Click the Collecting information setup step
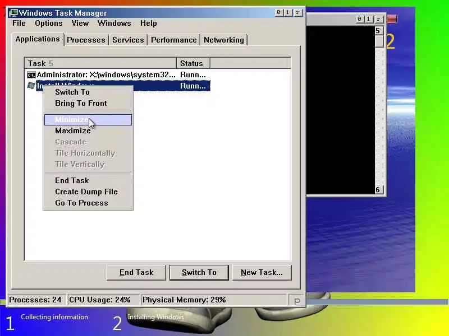 coord(54,317)
